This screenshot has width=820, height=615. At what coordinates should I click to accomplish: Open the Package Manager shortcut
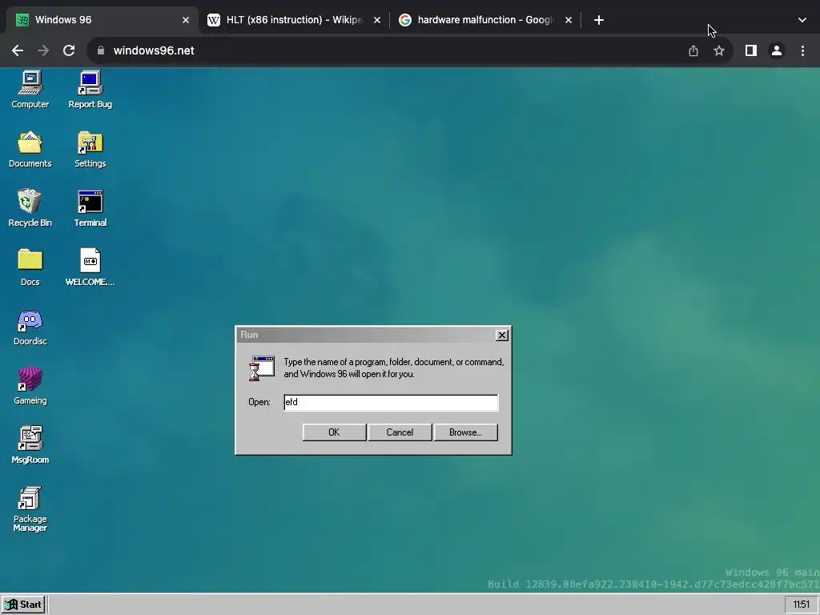[30, 508]
